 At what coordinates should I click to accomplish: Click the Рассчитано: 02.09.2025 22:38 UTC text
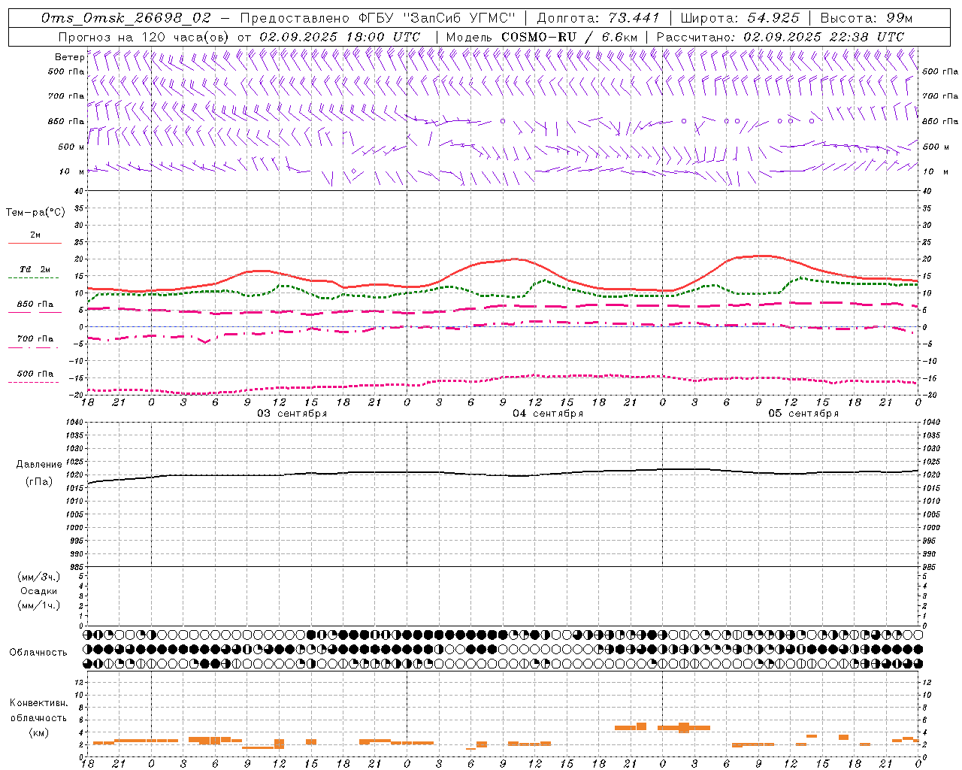[780, 37]
